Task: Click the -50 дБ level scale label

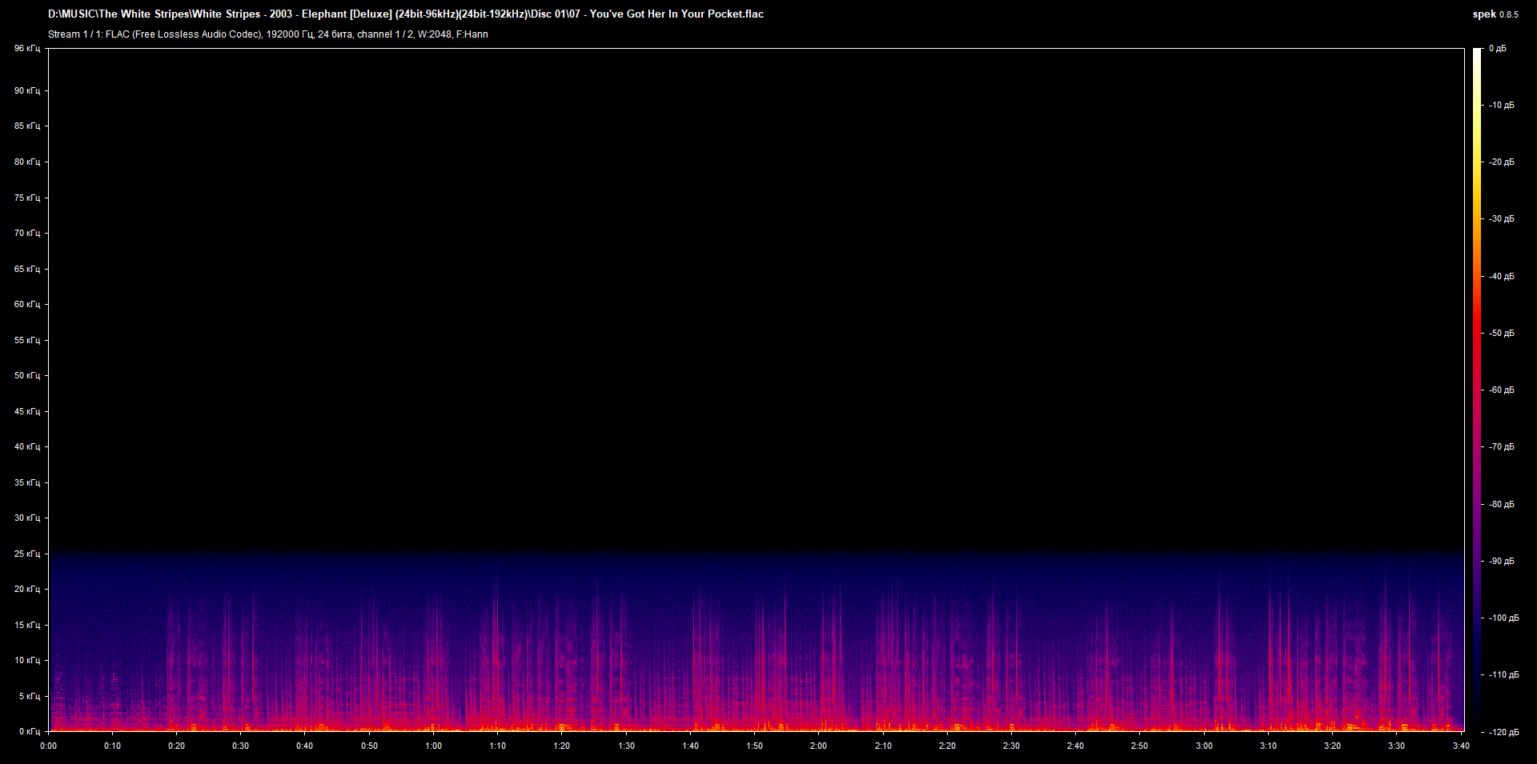Action: point(1502,334)
